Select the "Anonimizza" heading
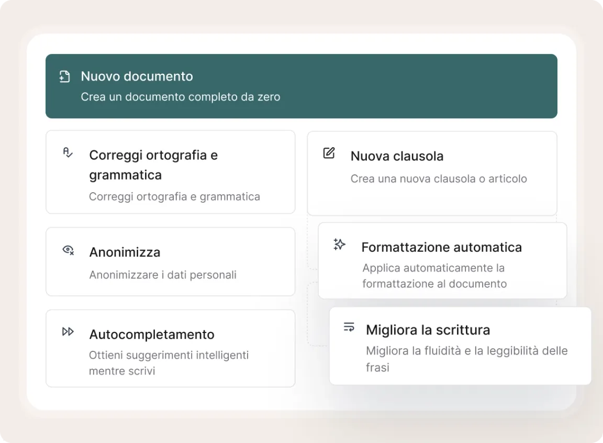 [x=125, y=252]
